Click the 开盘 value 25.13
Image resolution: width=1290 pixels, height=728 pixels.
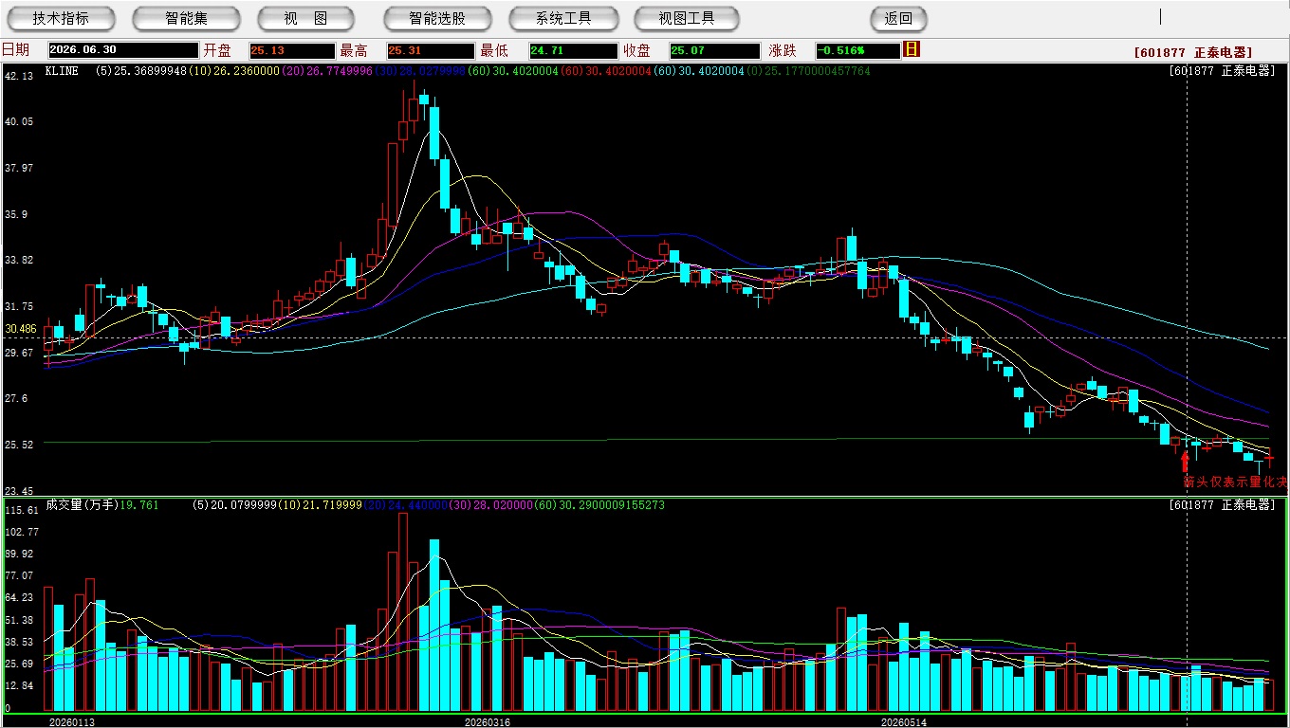(x=292, y=50)
